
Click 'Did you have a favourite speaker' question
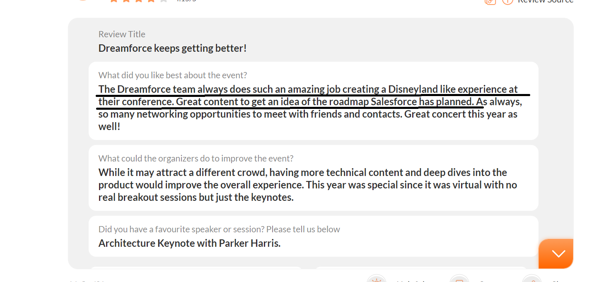pyautogui.click(x=219, y=229)
